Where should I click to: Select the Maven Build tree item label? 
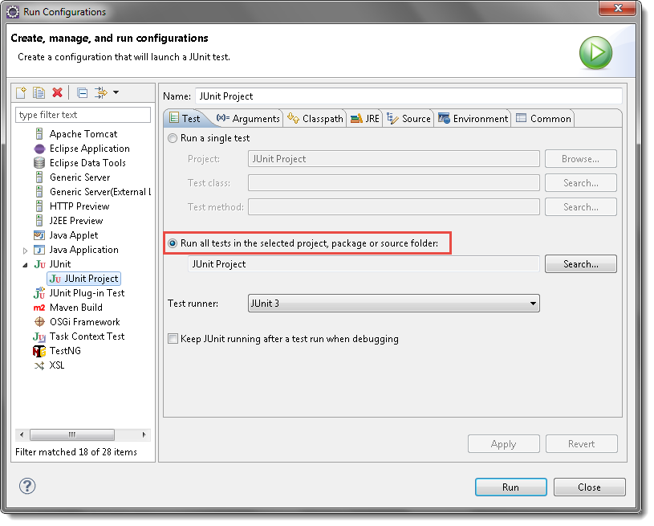click(76, 308)
